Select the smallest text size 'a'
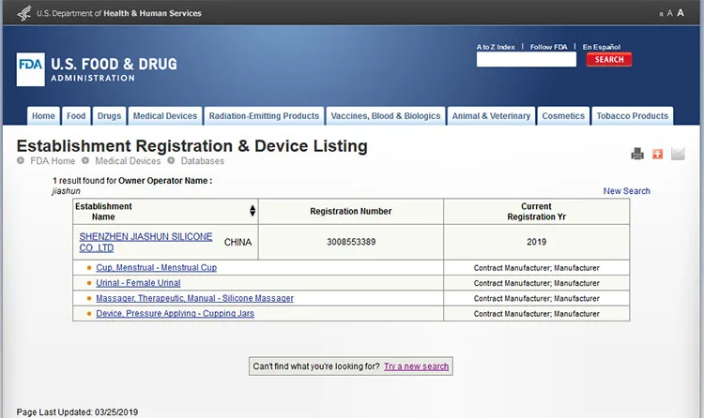The image size is (704, 418). click(662, 14)
